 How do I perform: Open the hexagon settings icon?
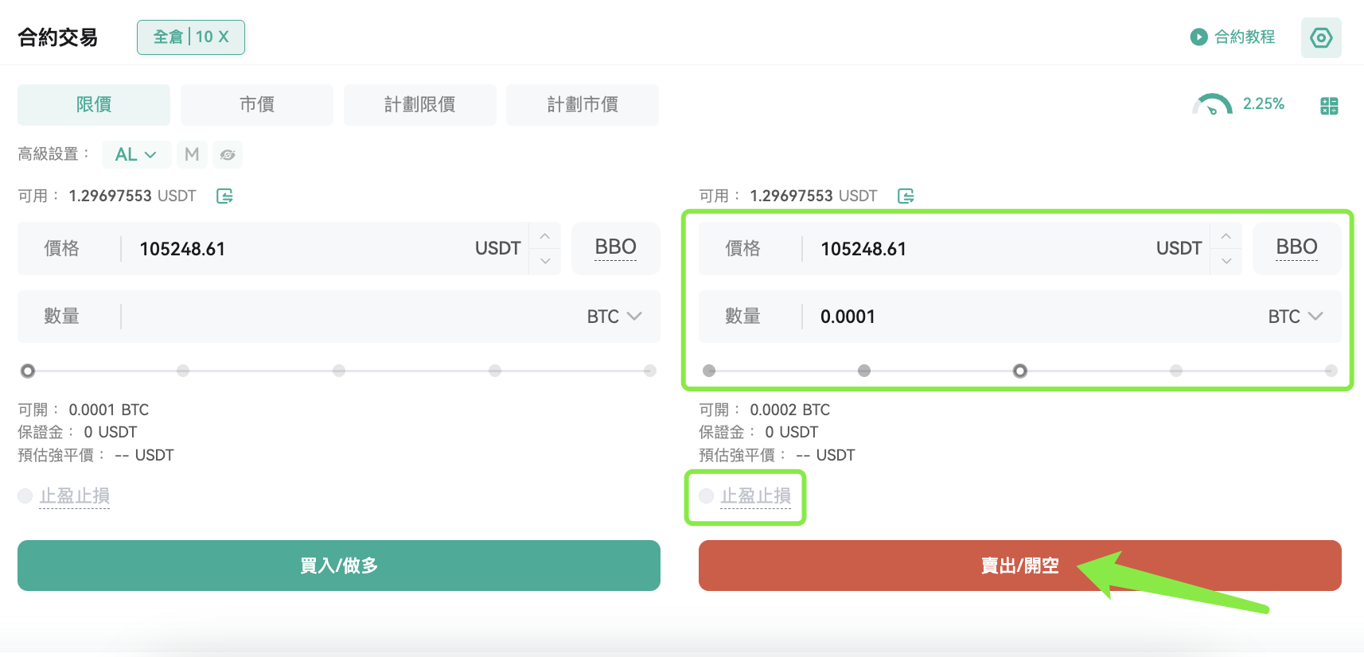point(1321,37)
